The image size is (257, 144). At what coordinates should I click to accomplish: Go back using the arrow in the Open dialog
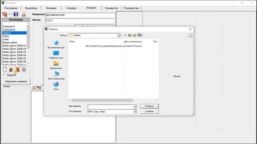[125, 35]
